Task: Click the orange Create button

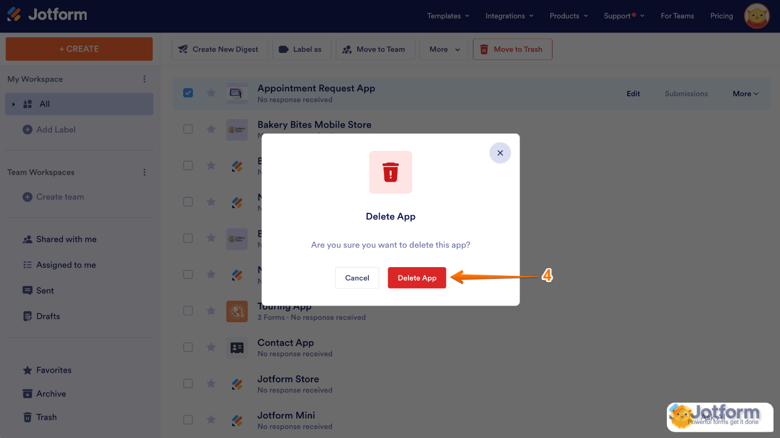Action: [79, 49]
